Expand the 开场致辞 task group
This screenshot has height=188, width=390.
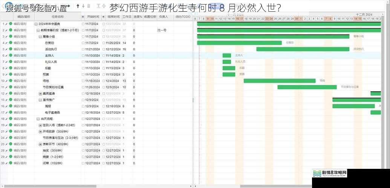click(x=40, y=132)
